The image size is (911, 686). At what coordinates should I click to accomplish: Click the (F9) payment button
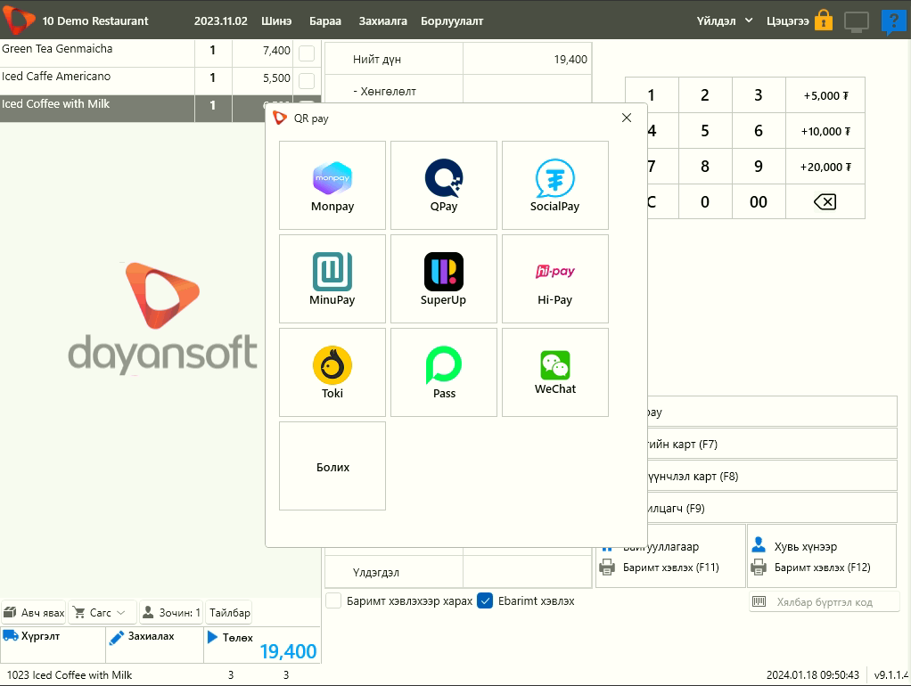(772, 508)
